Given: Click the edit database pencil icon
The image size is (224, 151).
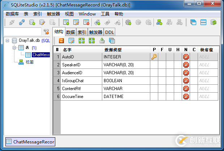Looking at the screenshot, I should [x=42, y=22].
